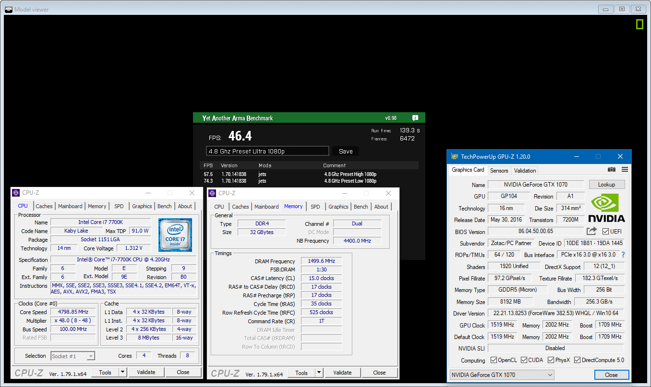The image size is (651, 387).
Task: Click DRAM Frequency value 1499.6 MHz
Action: [x=321, y=261]
